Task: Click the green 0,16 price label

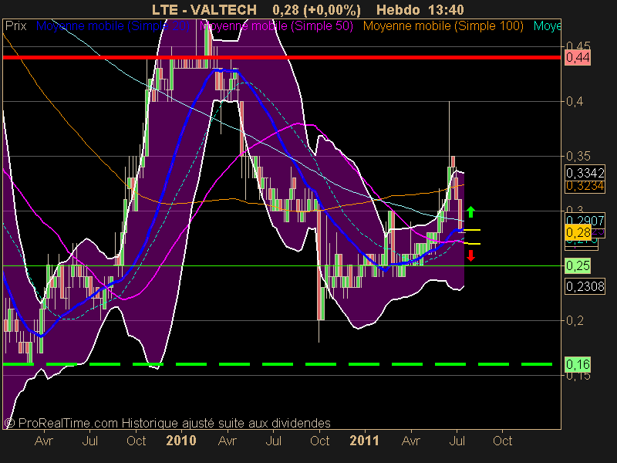Action: 577,364
